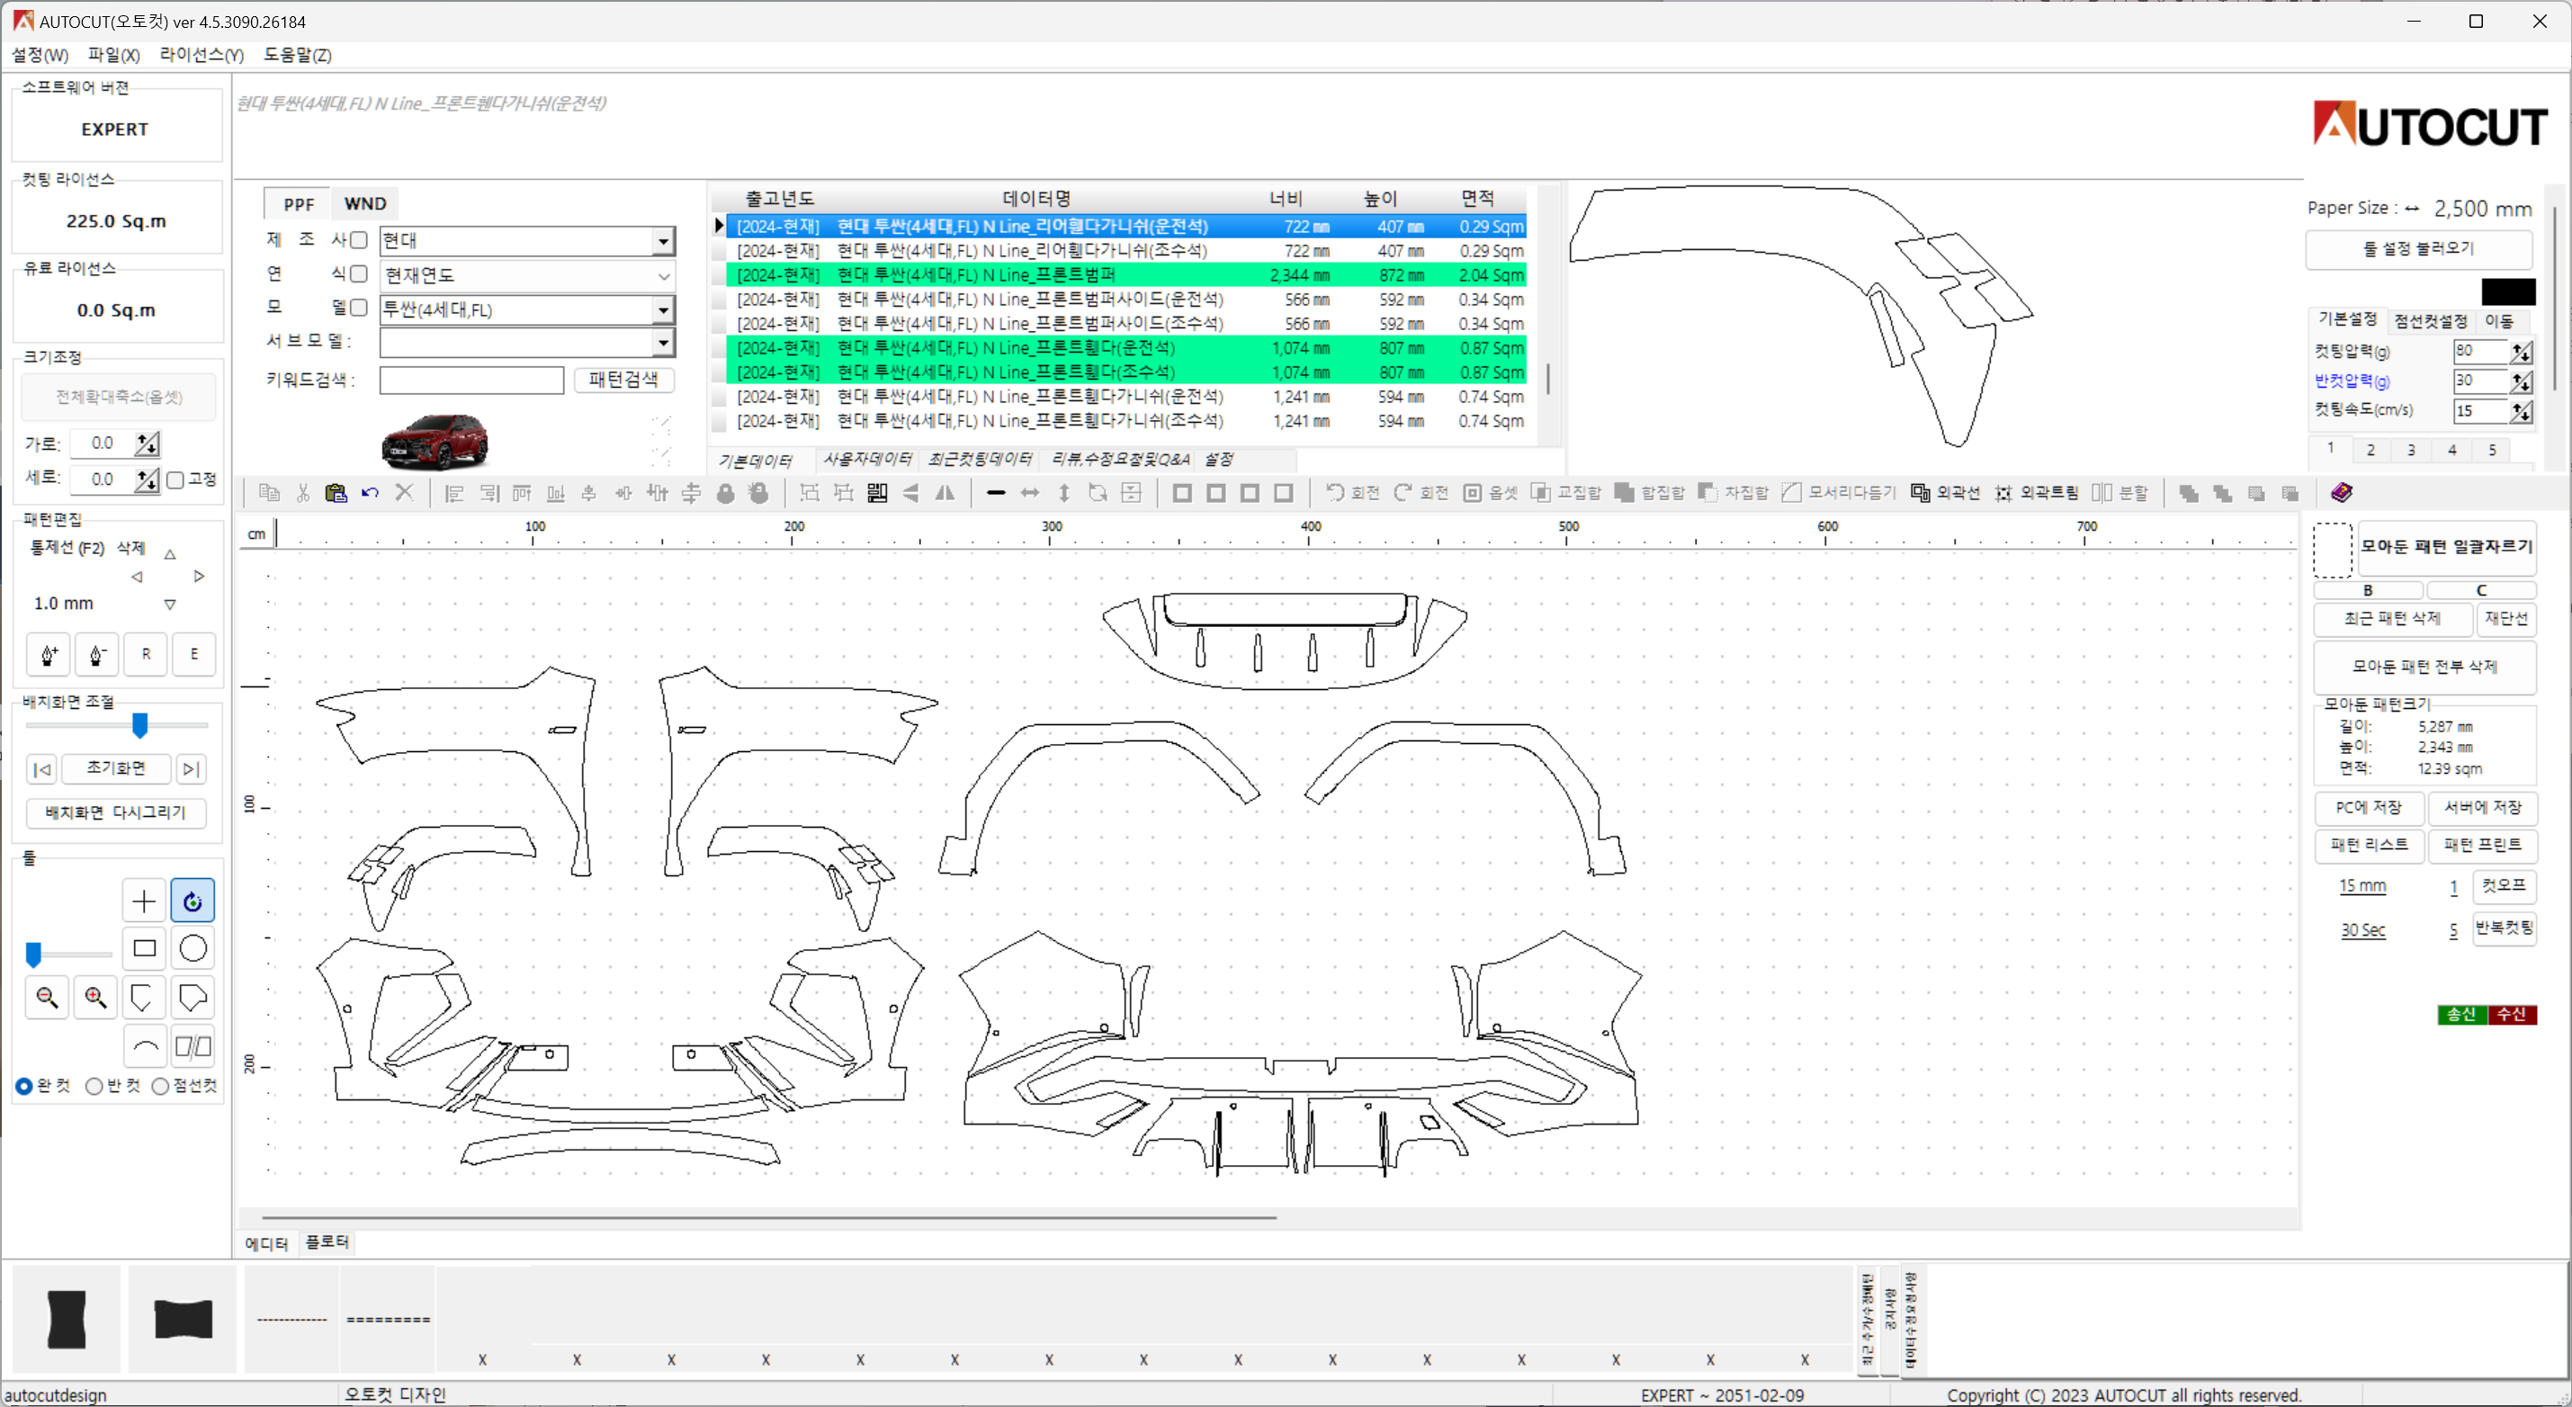Open the 설정(W) menu
The width and height of the screenshot is (2572, 1407).
(x=40, y=55)
